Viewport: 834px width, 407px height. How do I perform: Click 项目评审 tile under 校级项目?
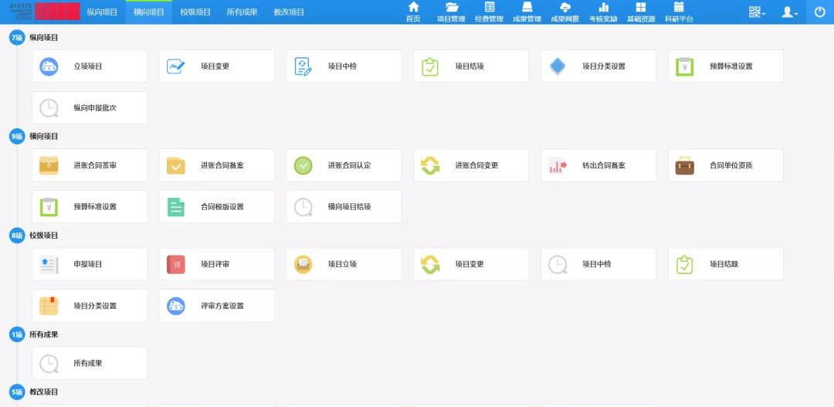pos(217,264)
